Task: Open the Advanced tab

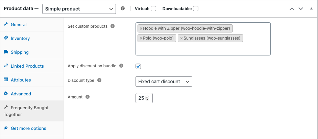Action: 32,94
